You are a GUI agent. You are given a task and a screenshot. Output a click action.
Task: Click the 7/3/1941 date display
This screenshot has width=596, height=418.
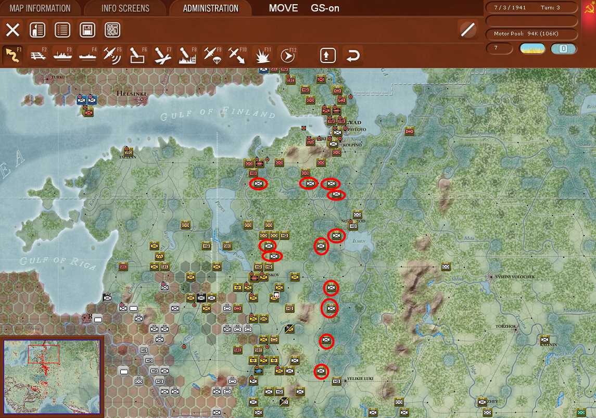point(510,8)
